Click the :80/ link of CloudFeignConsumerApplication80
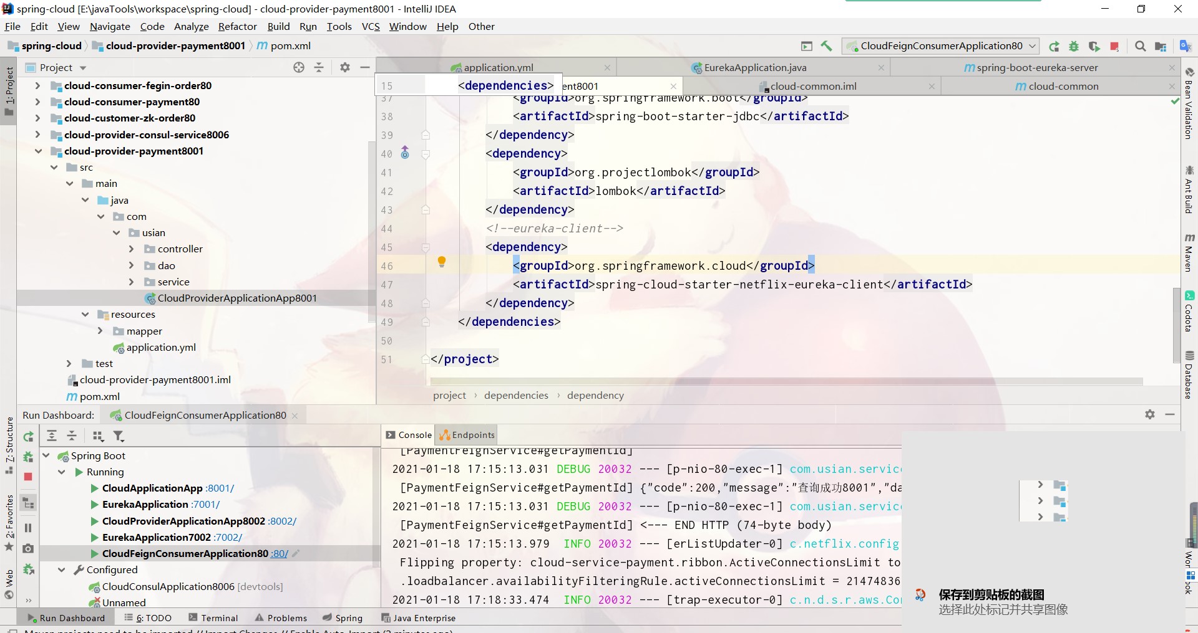Viewport: 1198px width, 633px height. 280,554
